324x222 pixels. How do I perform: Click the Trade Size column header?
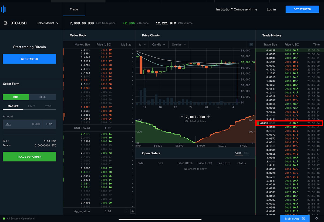[x=270, y=44]
